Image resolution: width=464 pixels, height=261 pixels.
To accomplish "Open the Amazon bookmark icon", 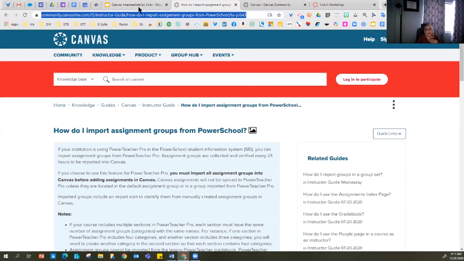I will (x=243, y=24).
